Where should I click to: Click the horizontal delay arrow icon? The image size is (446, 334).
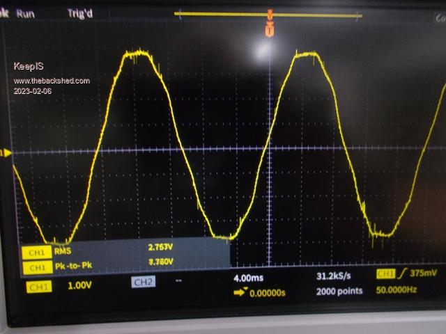click(x=239, y=292)
